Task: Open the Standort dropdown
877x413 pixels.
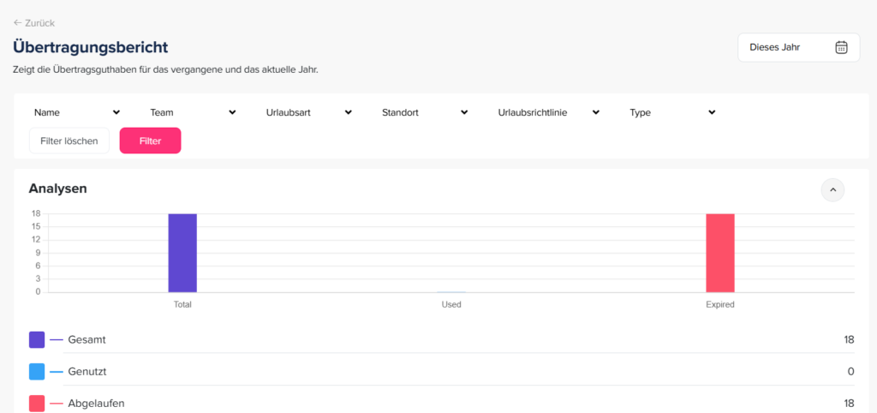Action: pyautogui.click(x=424, y=112)
